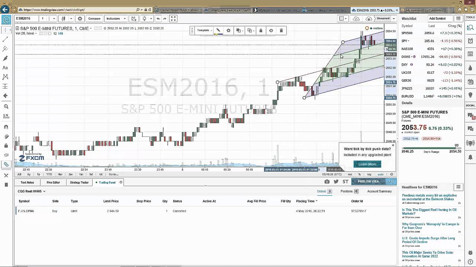Viewport: 476px width, 267px height.
Task: Select the patterns drawing tool
Action: [6, 77]
